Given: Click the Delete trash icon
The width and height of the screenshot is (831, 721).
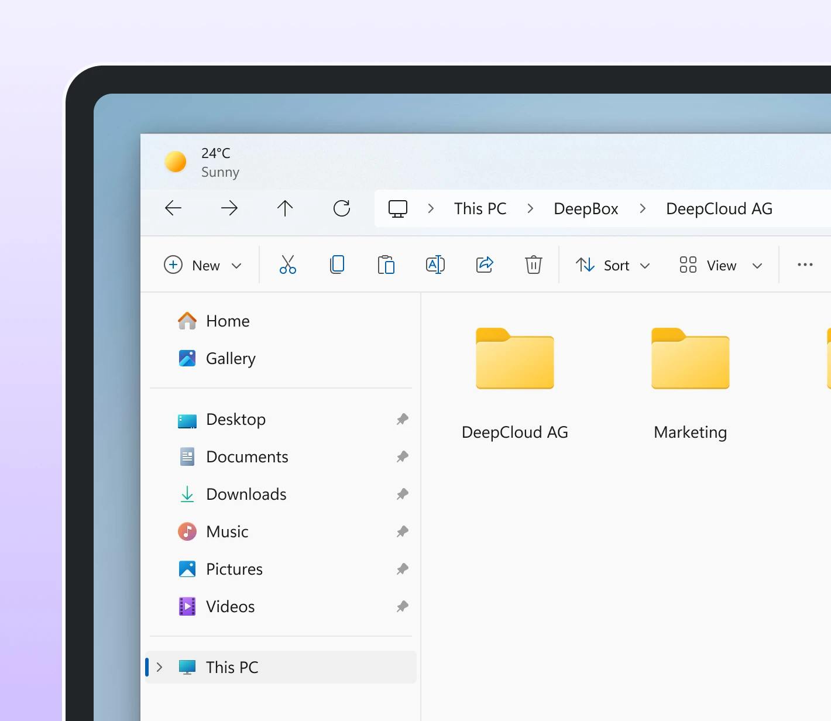Looking at the screenshot, I should pyautogui.click(x=534, y=265).
